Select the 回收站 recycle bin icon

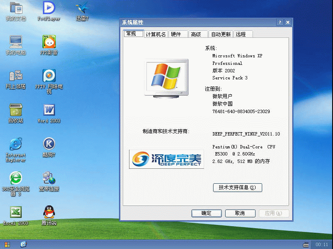(16, 113)
